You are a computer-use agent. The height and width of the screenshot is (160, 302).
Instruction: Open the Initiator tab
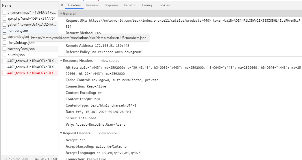coord(130,5)
